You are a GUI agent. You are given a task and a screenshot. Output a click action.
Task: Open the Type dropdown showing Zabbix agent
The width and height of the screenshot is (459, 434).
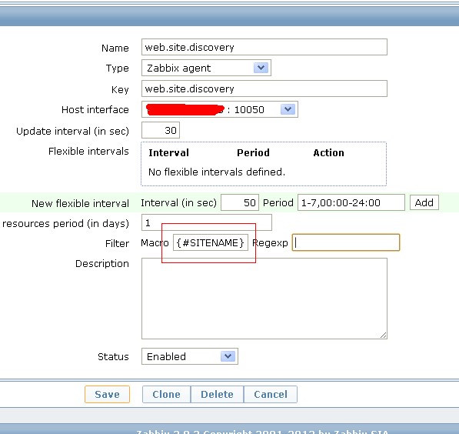(206, 68)
